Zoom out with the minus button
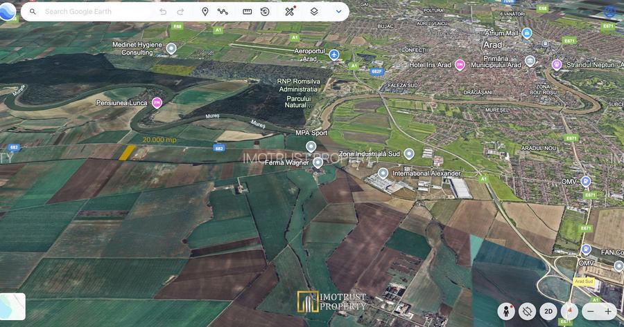624x327 pixels. tap(591, 312)
